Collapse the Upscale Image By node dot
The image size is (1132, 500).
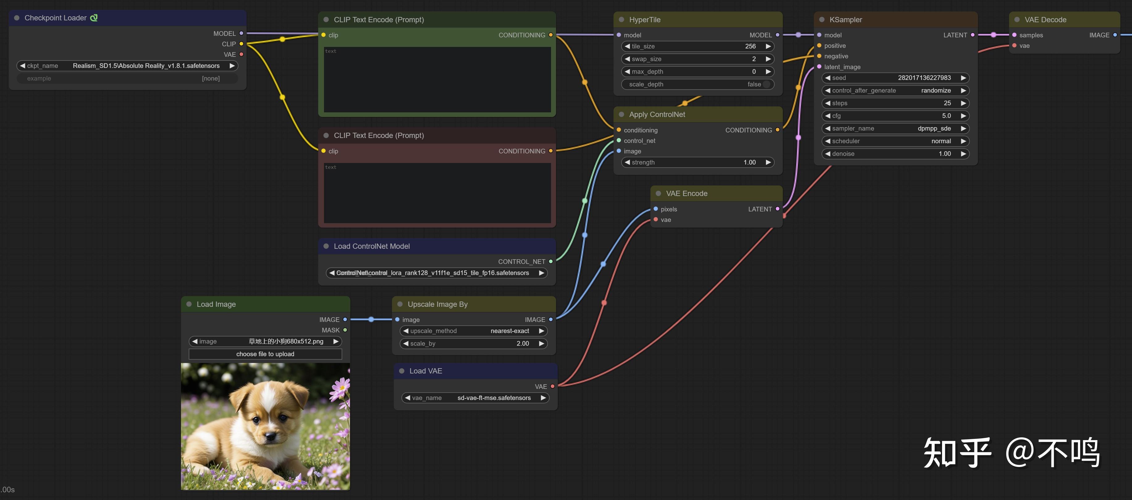(x=400, y=304)
